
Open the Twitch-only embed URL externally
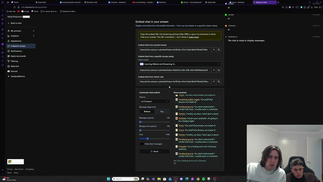pos(214,82)
